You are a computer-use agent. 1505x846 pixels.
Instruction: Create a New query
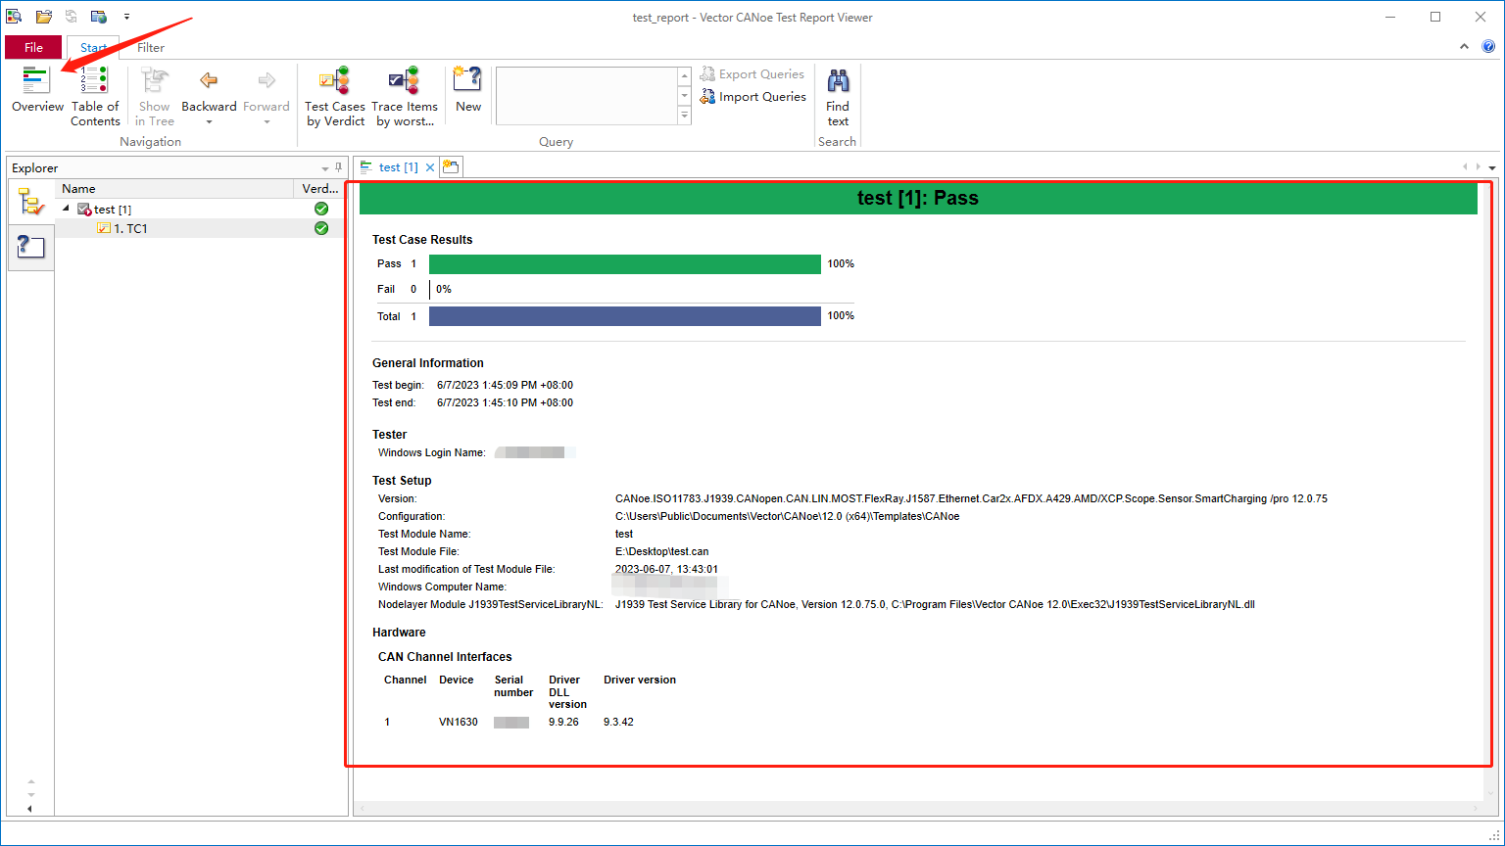click(x=468, y=90)
